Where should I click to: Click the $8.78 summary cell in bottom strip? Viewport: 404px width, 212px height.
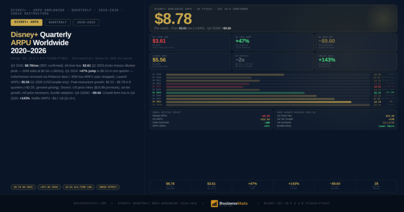[x=170, y=186]
